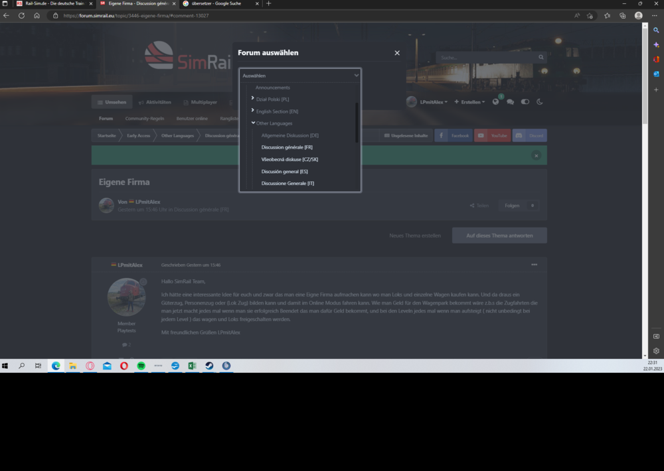
Task: Open browser favorites list icon
Action: 607,16
